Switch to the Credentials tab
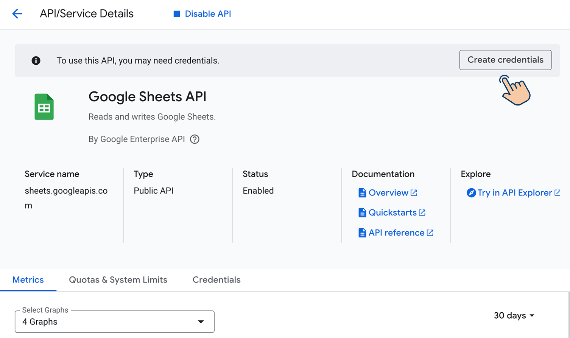Viewport: 570px width, 338px height. pos(216,280)
